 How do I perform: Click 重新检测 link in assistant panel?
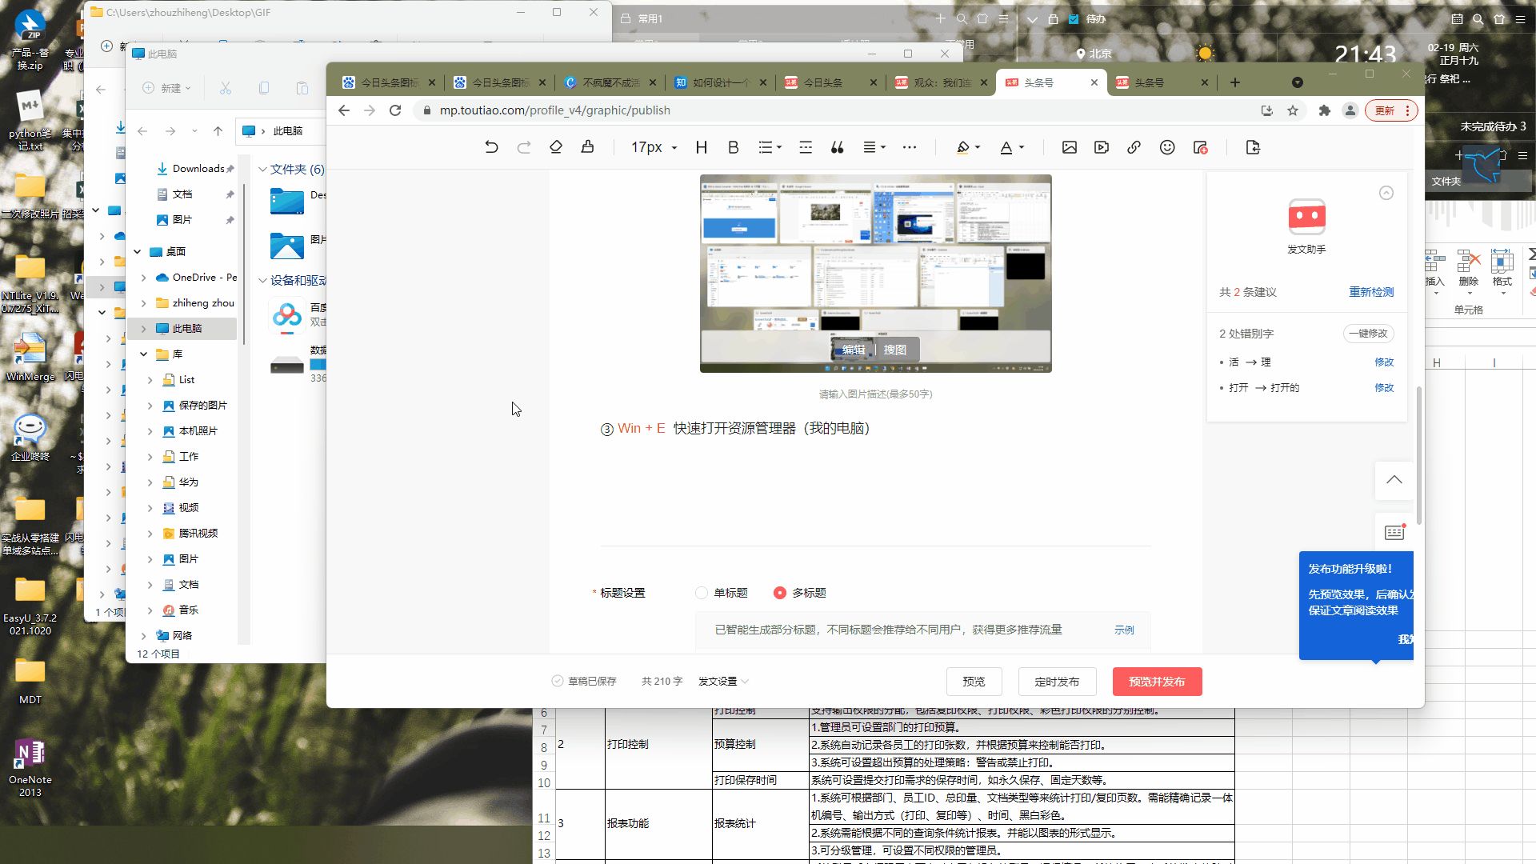pyautogui.click(x=1371, y=292)
